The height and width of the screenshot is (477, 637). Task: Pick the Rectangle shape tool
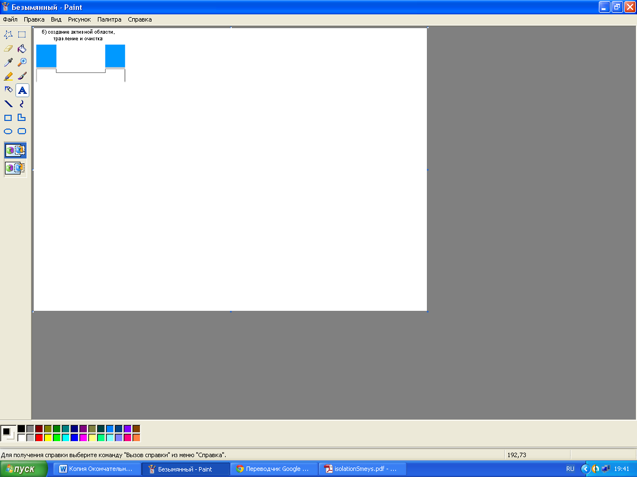8,118
